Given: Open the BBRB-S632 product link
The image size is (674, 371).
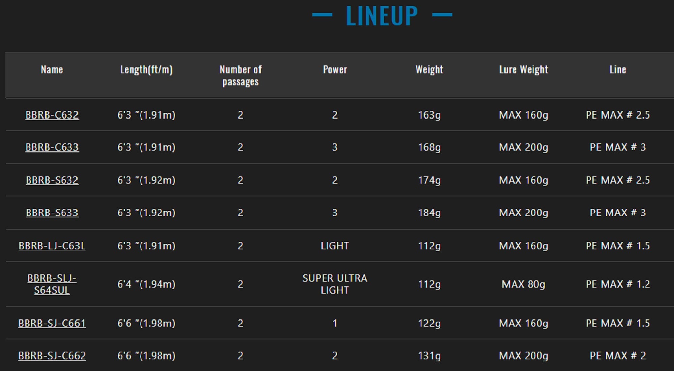Looking at the screenshot, I should [x=52, y=180].
